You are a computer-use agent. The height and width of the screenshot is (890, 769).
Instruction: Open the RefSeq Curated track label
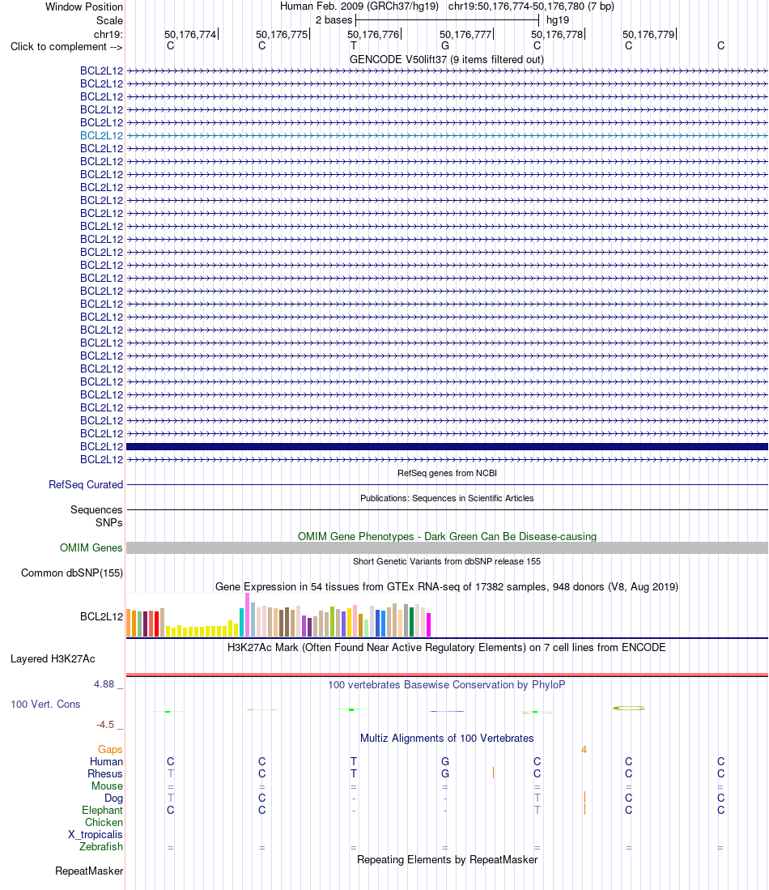pyautogui.click(x=85, y=485)
